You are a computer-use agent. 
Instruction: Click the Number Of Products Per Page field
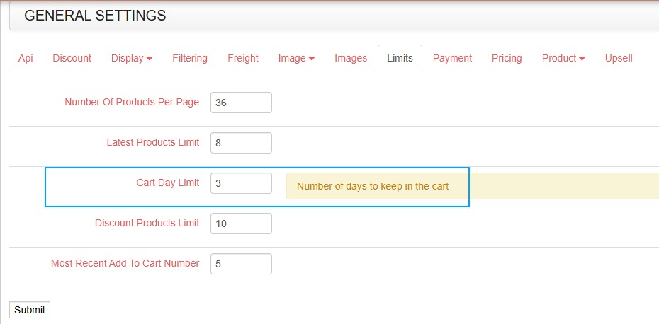pos(241,103)
